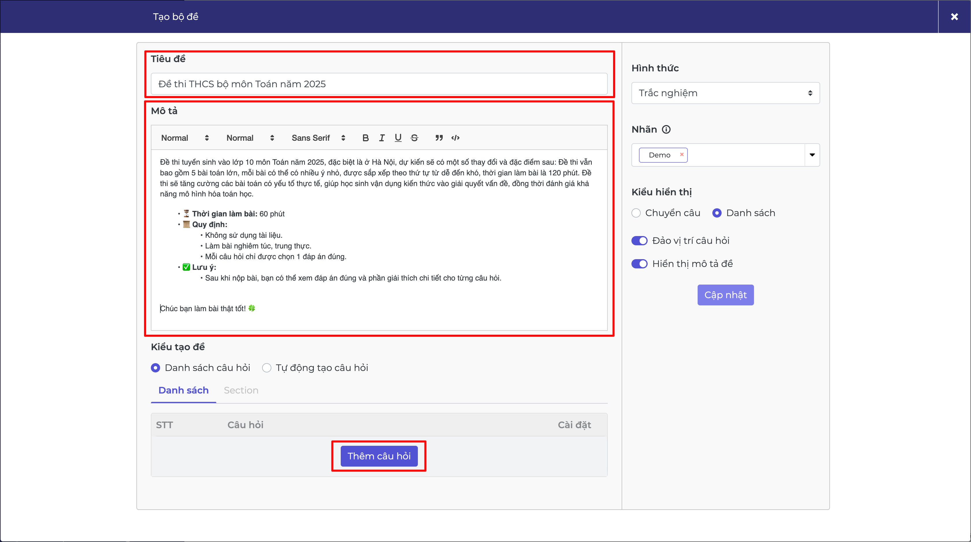Viewport: 971px width, 542px height.
Task: Switch to the Section tab
Action: tap(241, 391)
